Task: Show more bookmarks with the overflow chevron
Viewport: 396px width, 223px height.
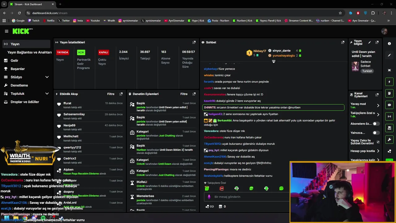Action: tap(389, 21)
